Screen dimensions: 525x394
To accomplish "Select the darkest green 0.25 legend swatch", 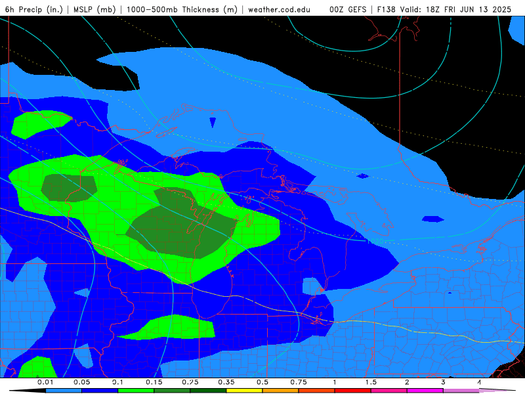I will click(x=208, y=391).
